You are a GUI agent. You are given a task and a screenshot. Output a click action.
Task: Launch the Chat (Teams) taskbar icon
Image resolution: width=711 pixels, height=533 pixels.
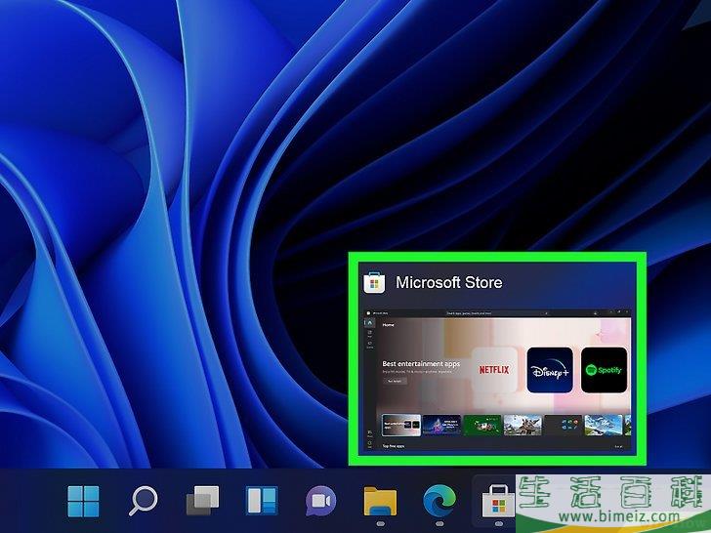click(320, 501)
